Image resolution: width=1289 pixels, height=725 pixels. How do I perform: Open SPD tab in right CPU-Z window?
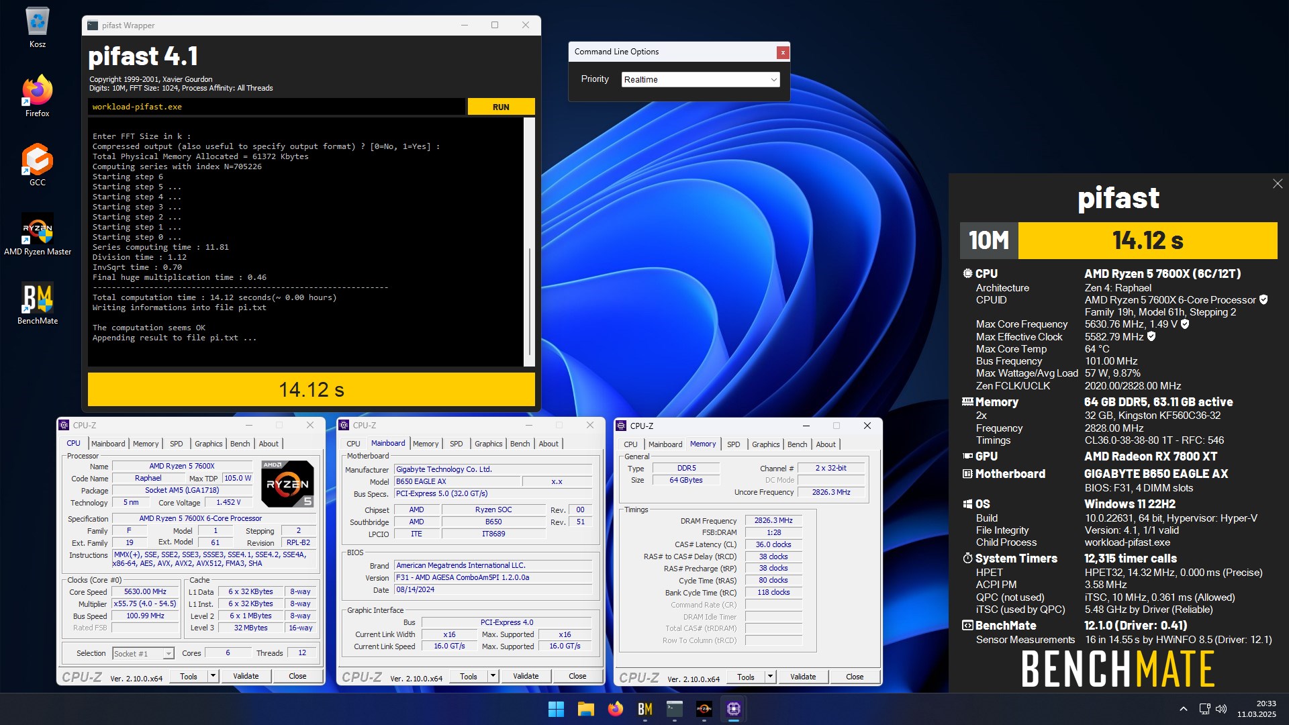(x=734, y=444)
